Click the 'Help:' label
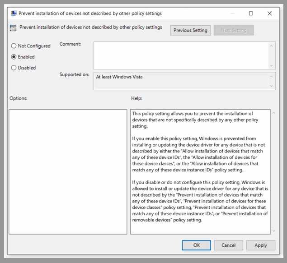Screen dimensions: 287x263 coord(136,98)
